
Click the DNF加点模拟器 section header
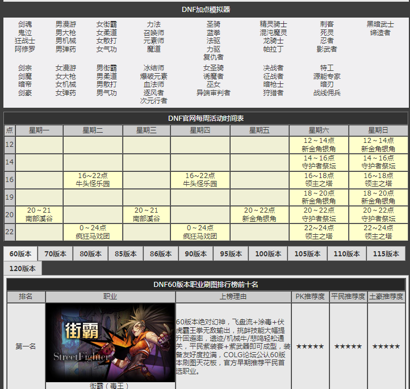click(206, 10)
